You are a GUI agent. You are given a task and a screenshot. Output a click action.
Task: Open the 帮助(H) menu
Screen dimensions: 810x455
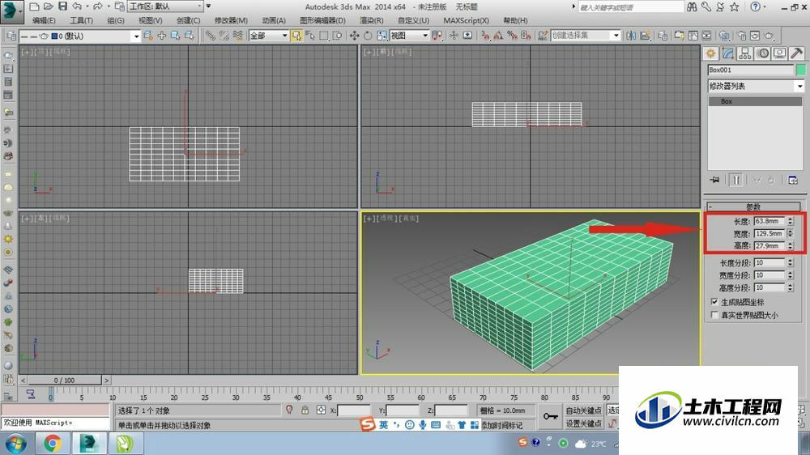coord(515,21)
